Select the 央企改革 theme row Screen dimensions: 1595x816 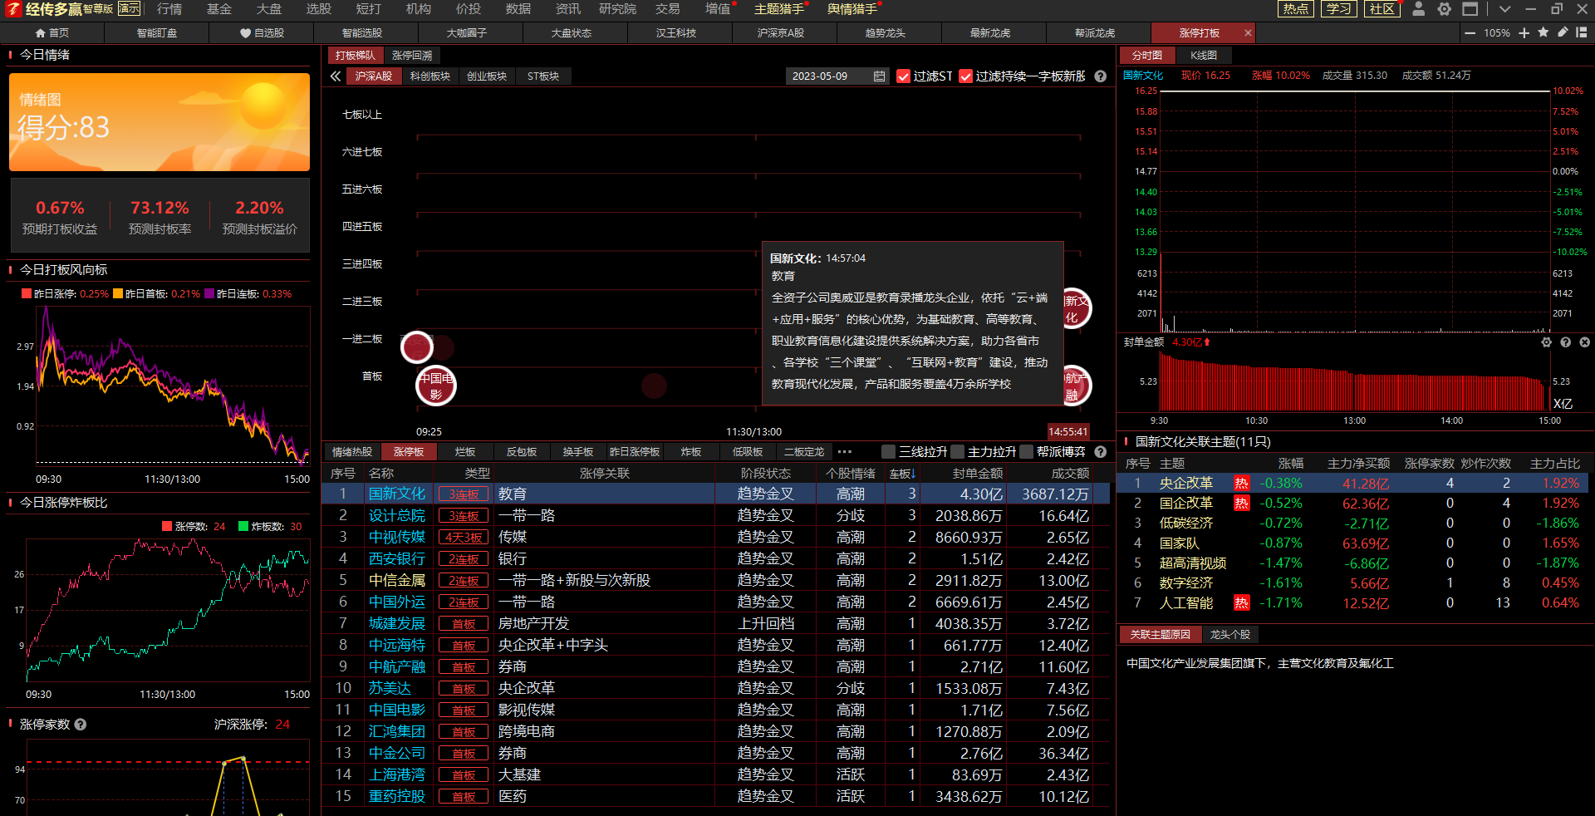pyautogui.click(x=1352, y=484)
